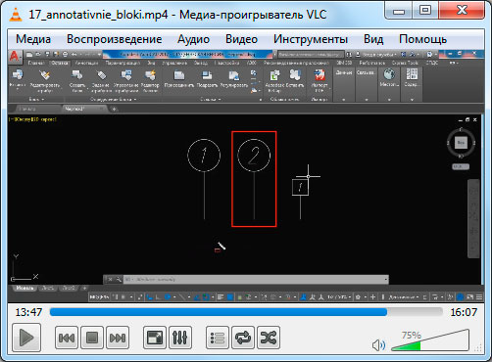Screen dimensions: 492x362
Task: Jump to previous media track
Action: click(67, 338)
